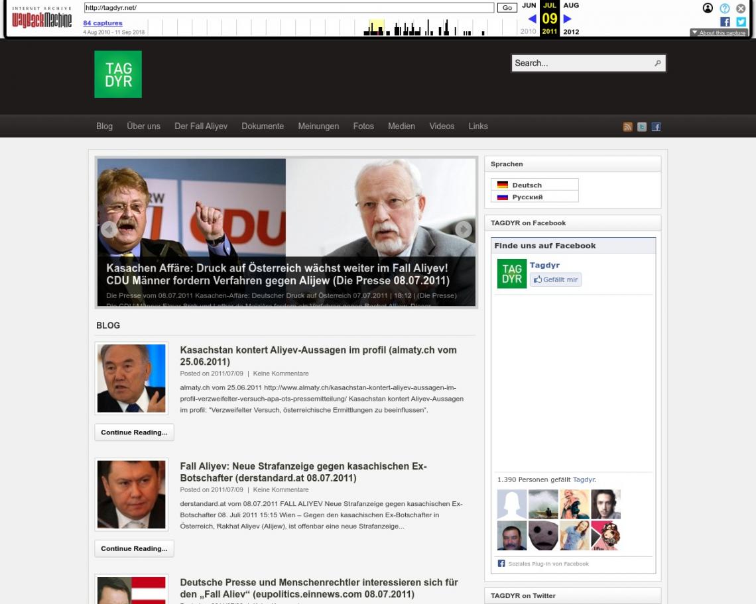The height and width of the screenshot is (604, 756).
Task: Click the Go button in Wayback toolbar
Action: pyautogui.click(x=507, y=8)
